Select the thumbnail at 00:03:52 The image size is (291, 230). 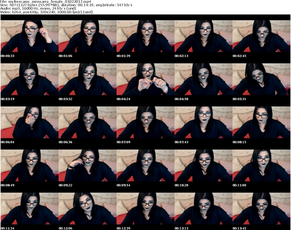(x=88, y=79)
